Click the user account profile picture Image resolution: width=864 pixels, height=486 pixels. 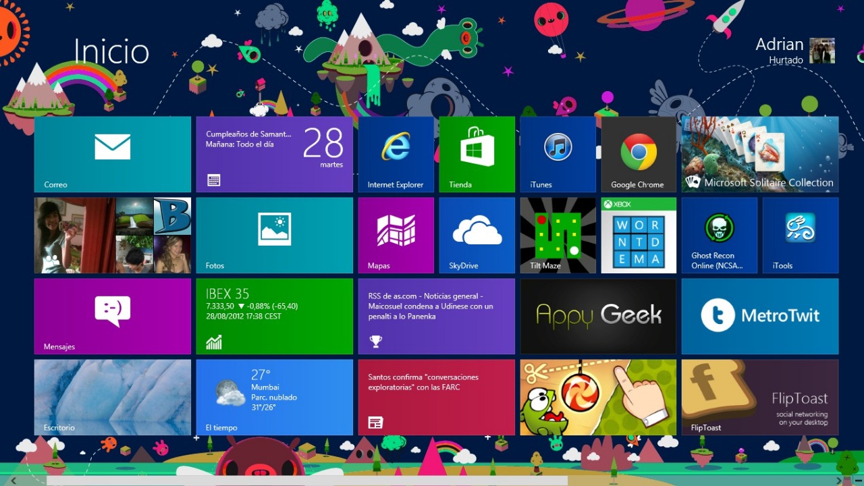tap(822, 51)
